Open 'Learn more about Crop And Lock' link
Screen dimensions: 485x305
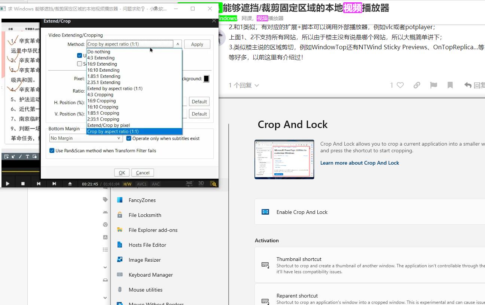pos(360,163)
